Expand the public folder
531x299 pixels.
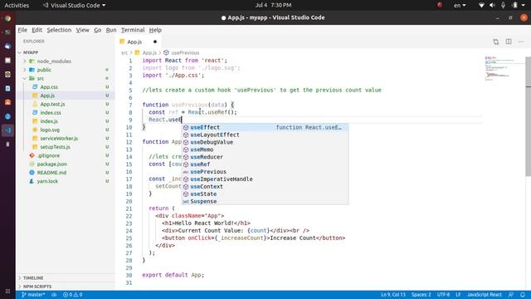(x=44, y=70)
